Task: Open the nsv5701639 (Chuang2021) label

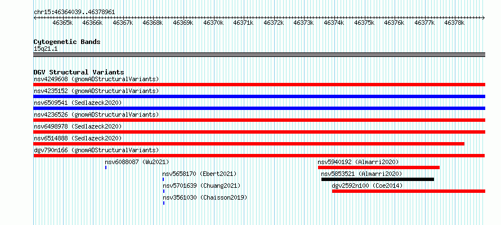Action: pos(202,186)
